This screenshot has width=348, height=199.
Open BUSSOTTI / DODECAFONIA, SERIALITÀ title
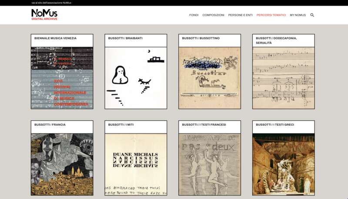point(276,40)
